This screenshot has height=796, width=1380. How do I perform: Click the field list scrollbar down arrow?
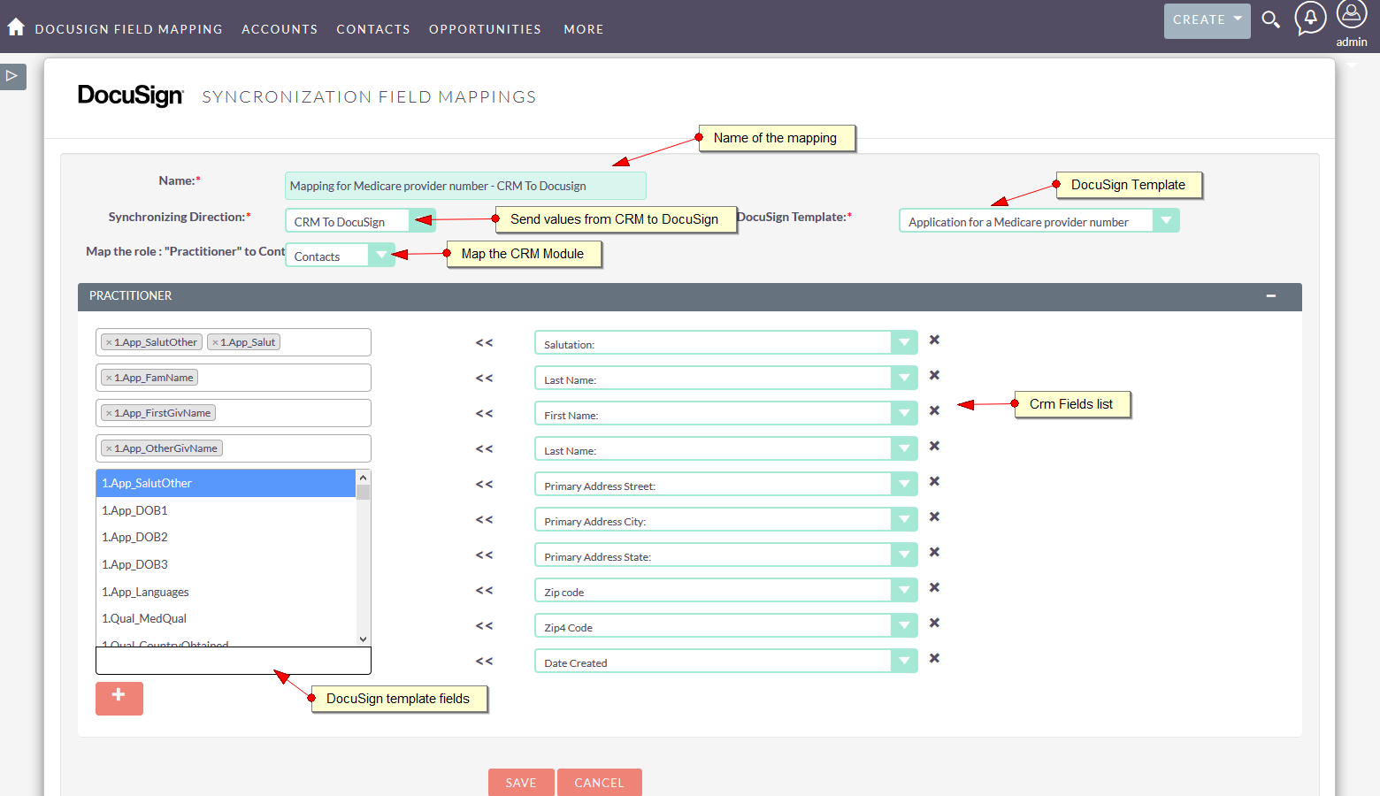click(363, 639)
